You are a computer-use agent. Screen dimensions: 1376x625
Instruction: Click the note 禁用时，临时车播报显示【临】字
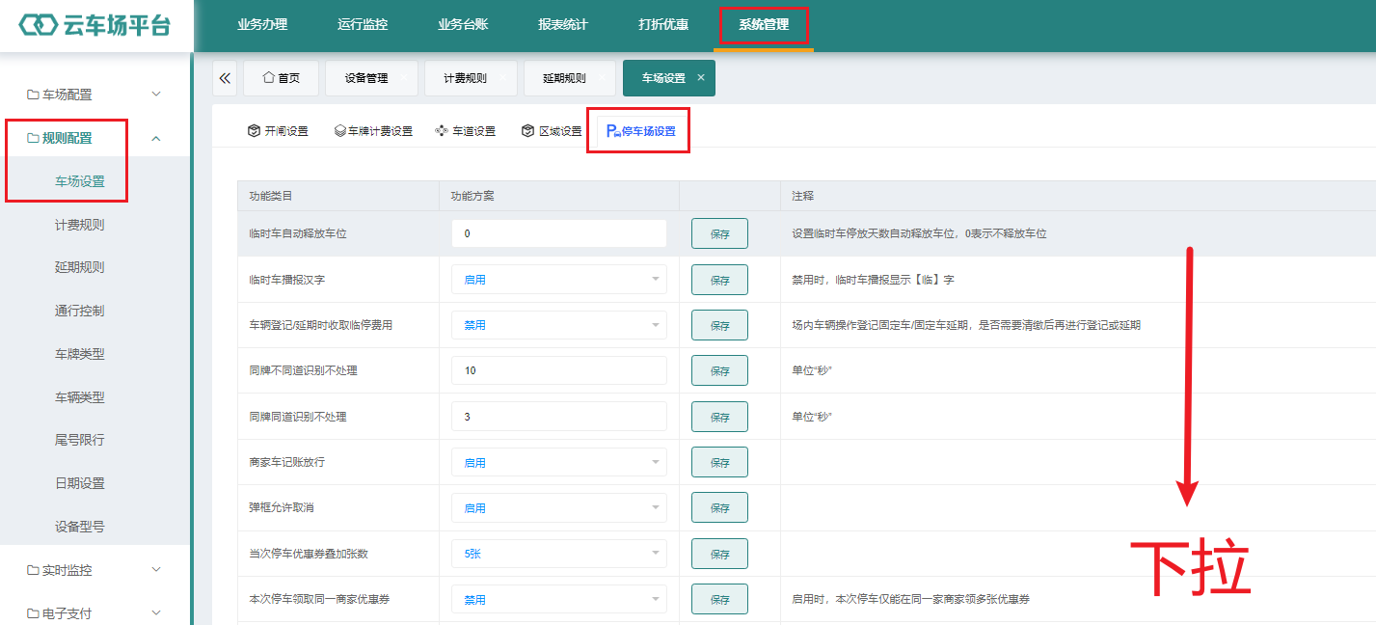click(873, 280)
